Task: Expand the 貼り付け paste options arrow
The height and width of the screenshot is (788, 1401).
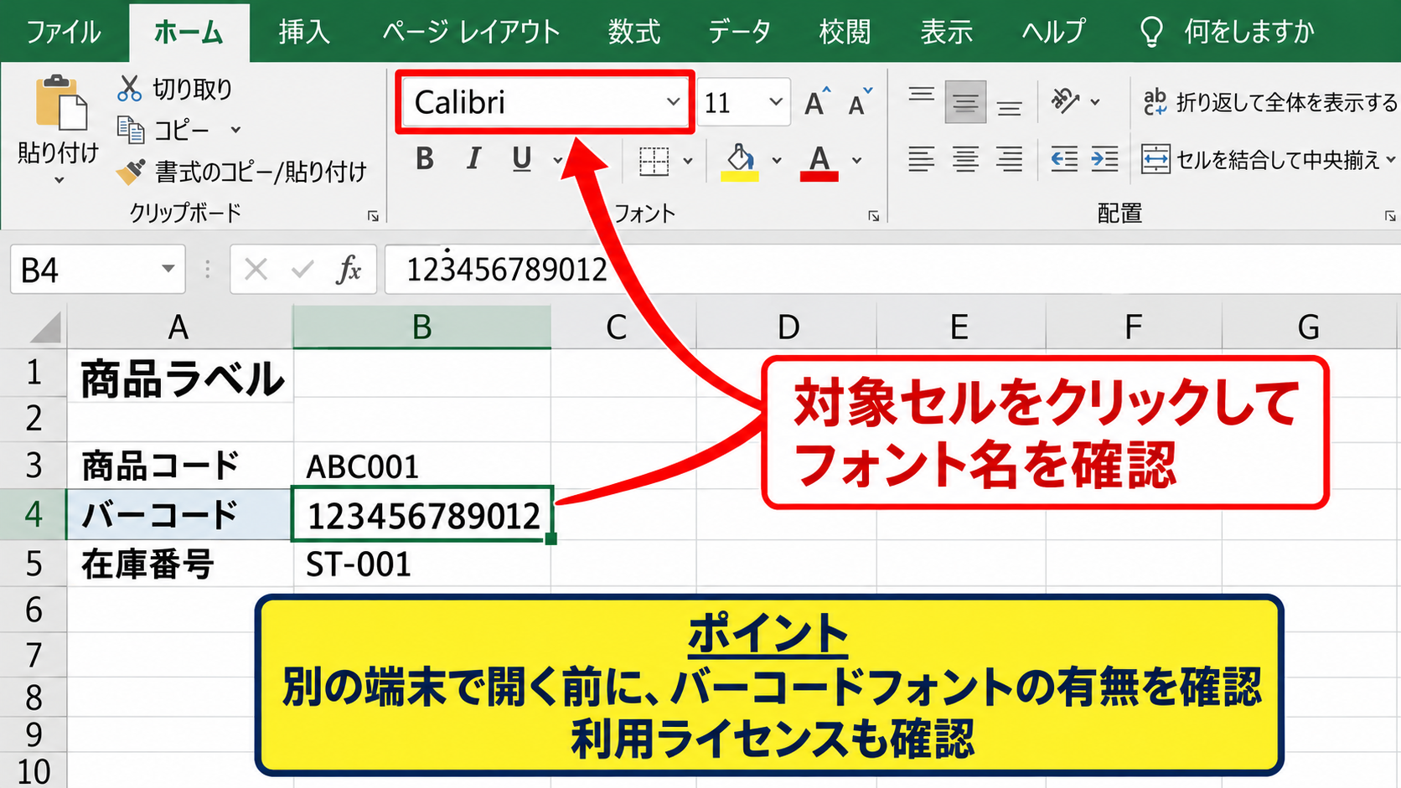Action: point(59,180)
